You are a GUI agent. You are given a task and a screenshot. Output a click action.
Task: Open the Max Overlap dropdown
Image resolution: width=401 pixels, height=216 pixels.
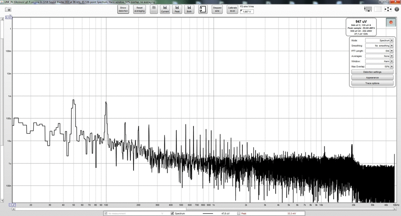click(x=379, y=66)
